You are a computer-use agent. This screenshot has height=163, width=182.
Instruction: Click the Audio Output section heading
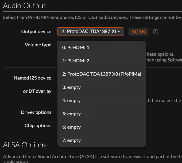[24, 6]
